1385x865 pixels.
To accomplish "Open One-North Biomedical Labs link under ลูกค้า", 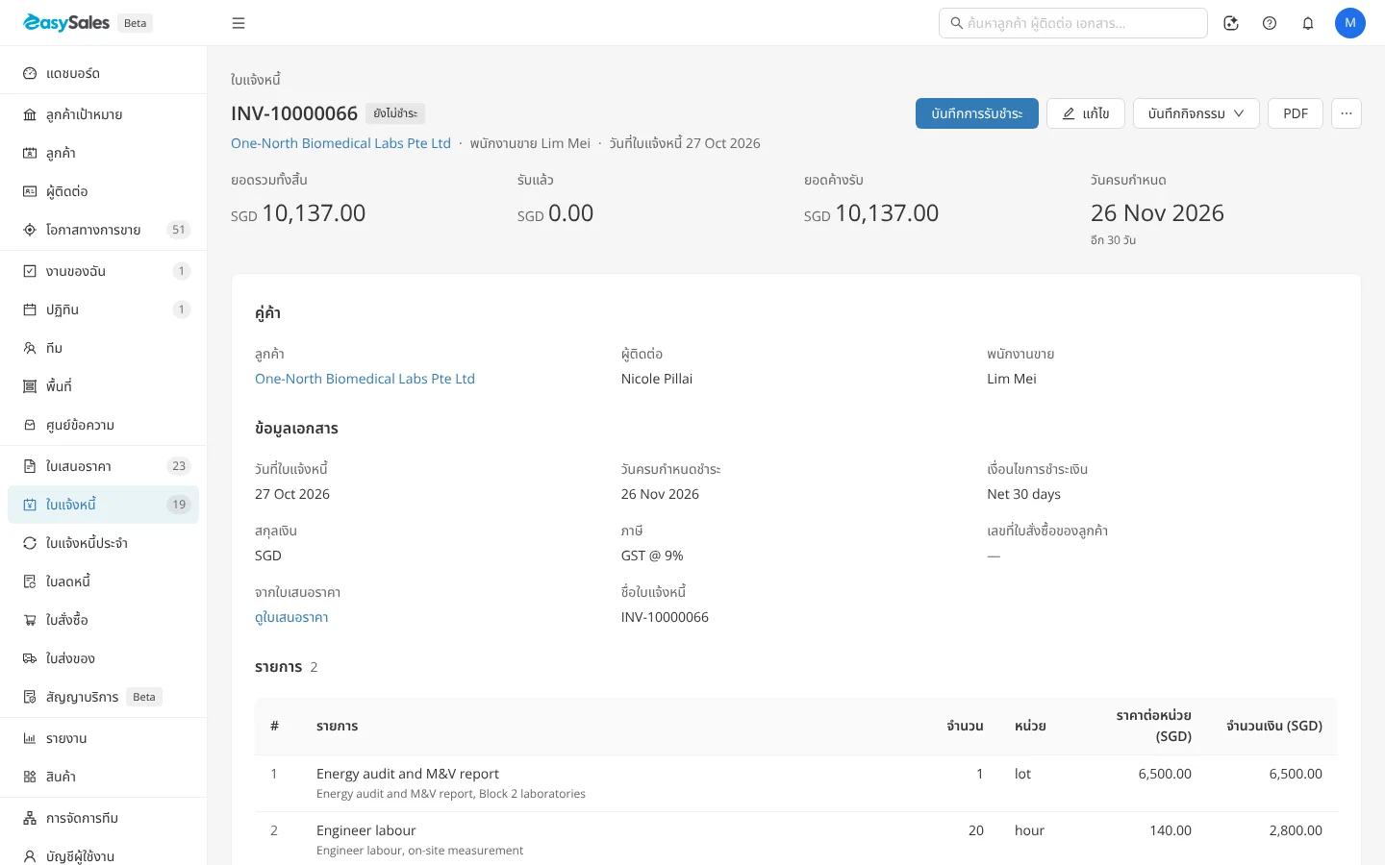I will coord(365,379).
